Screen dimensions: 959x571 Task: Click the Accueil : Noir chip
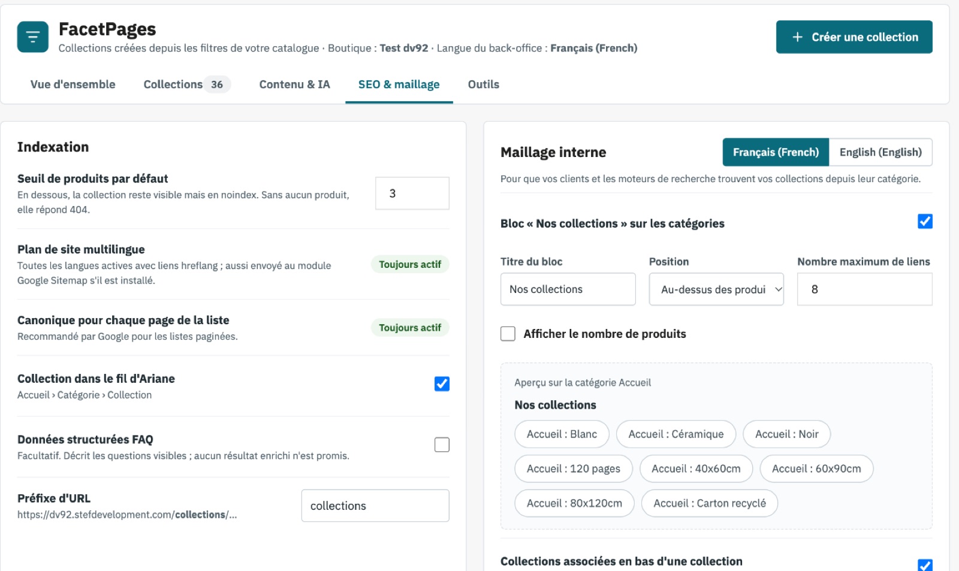(x=786, y=434)
